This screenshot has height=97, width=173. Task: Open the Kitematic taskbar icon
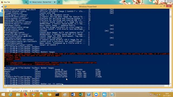[x=104, y=95]
